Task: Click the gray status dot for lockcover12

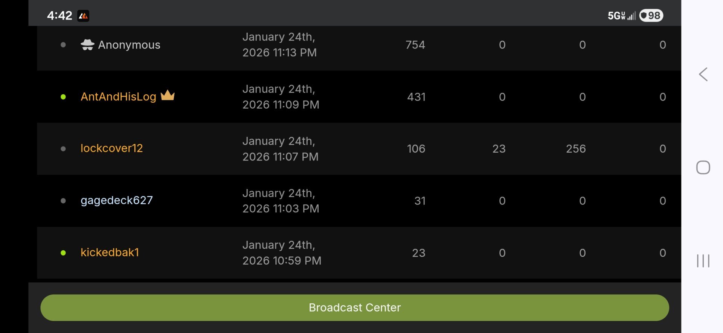Action: [63, 149]
